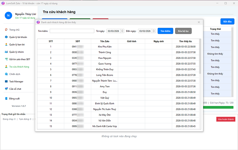Click Gửi tin zalo theo SĐT phone icon
The height and width of the screenshot is (150, 238).
pos(6,59)
